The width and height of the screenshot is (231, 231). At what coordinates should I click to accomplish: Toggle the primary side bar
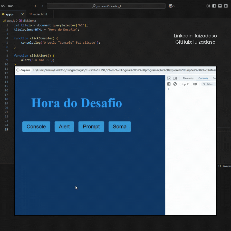[x=214, y=6]
